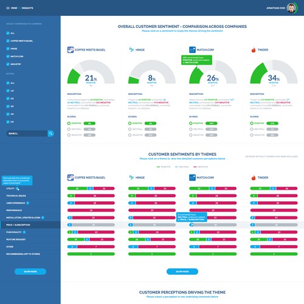
Task: Click inside the Search input field
Action: click(27, 133)
